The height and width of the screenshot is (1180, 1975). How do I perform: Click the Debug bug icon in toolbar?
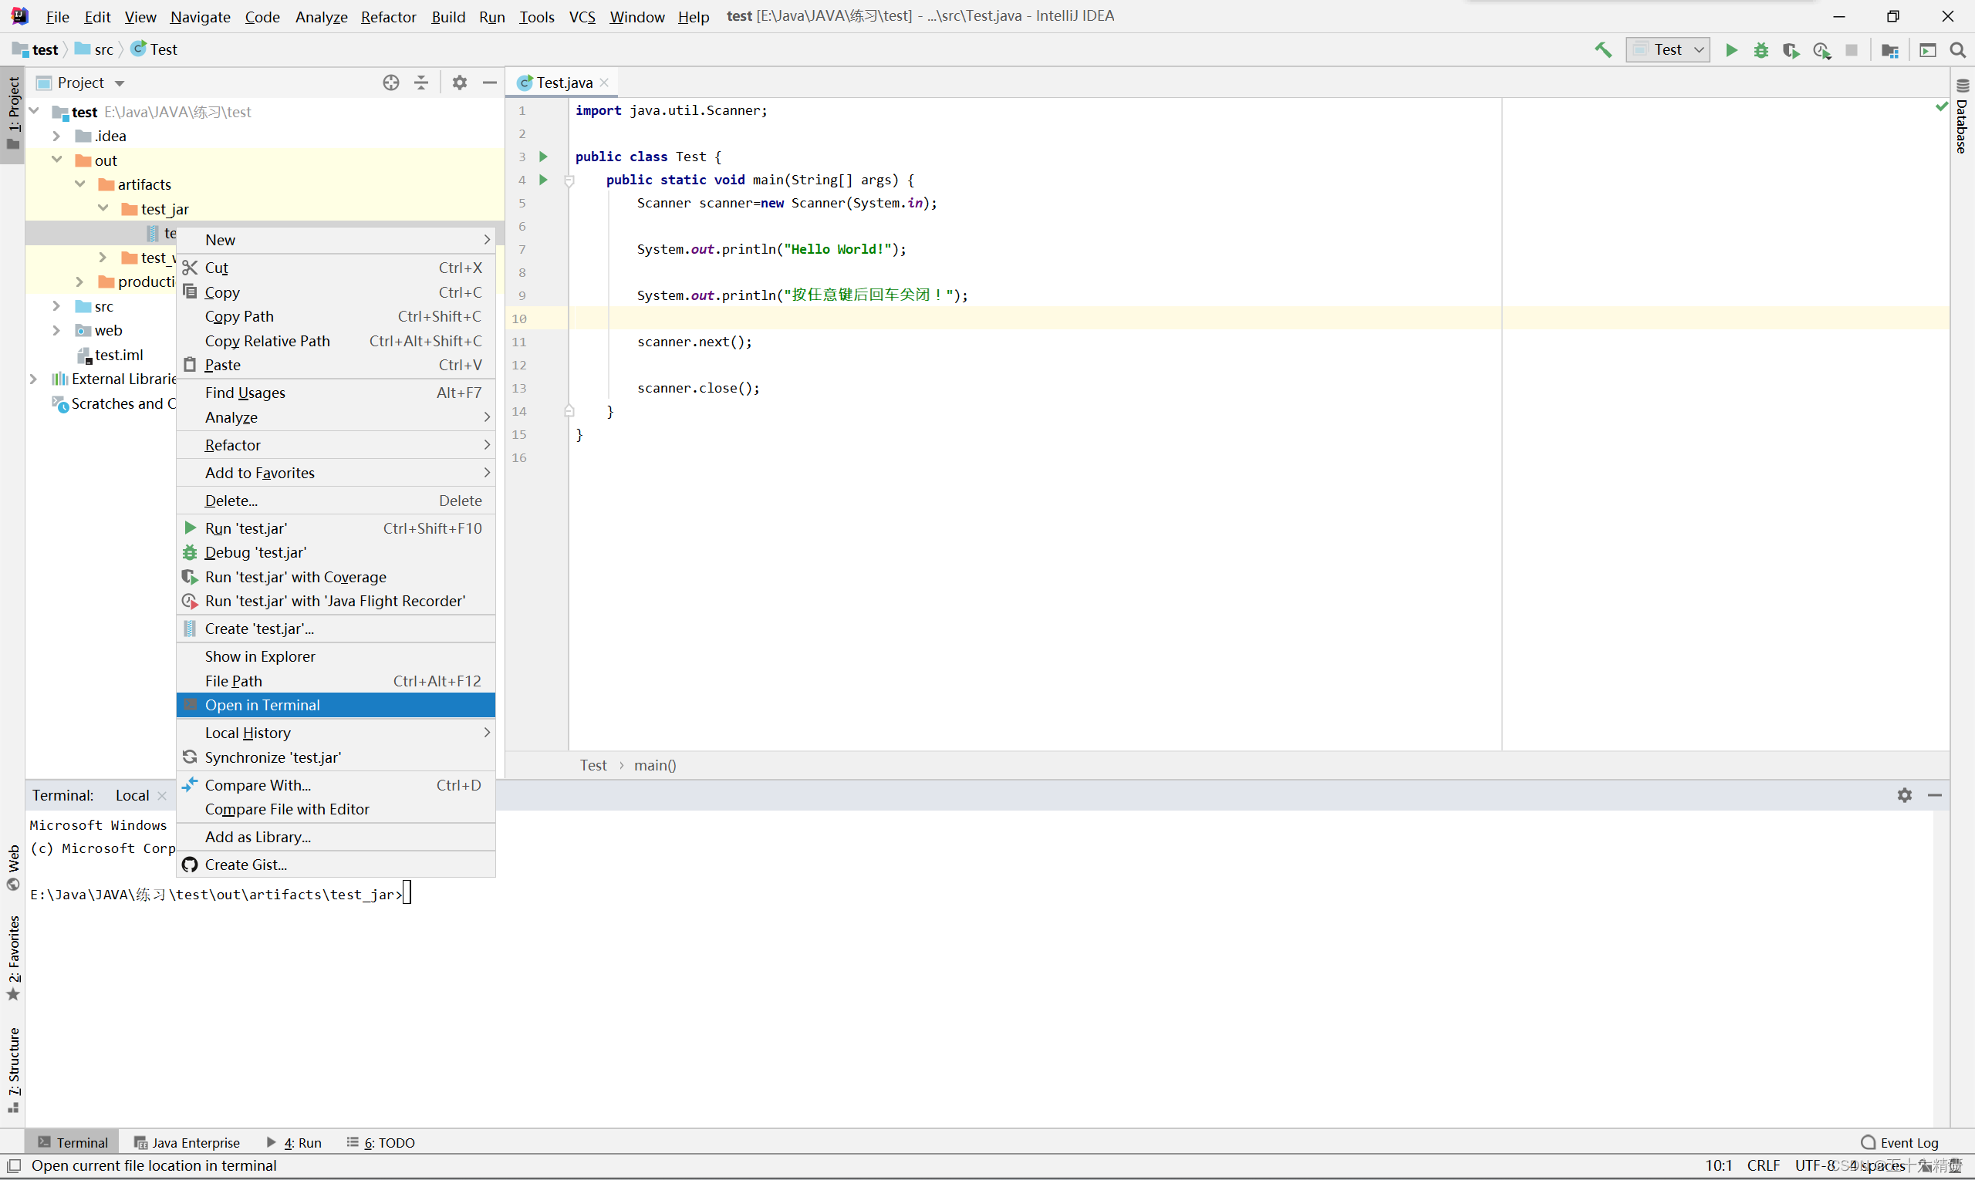click(1761, 50)
